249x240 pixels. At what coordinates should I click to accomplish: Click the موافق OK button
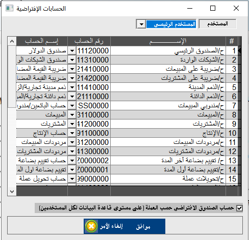[x=143, y=226]
